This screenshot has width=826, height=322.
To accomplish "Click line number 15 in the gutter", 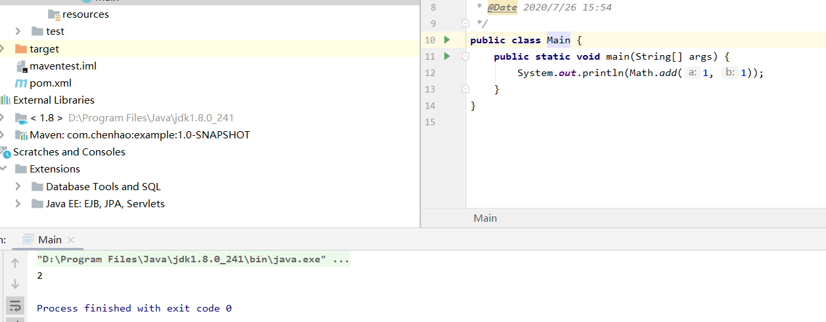I will pos(430,122).
